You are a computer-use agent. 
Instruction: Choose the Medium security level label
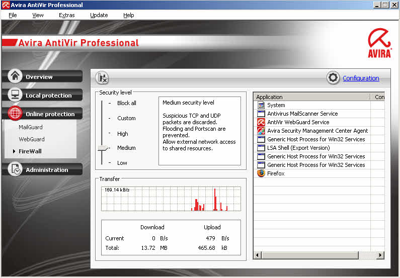pyautogui.click(x=126, y=148)
